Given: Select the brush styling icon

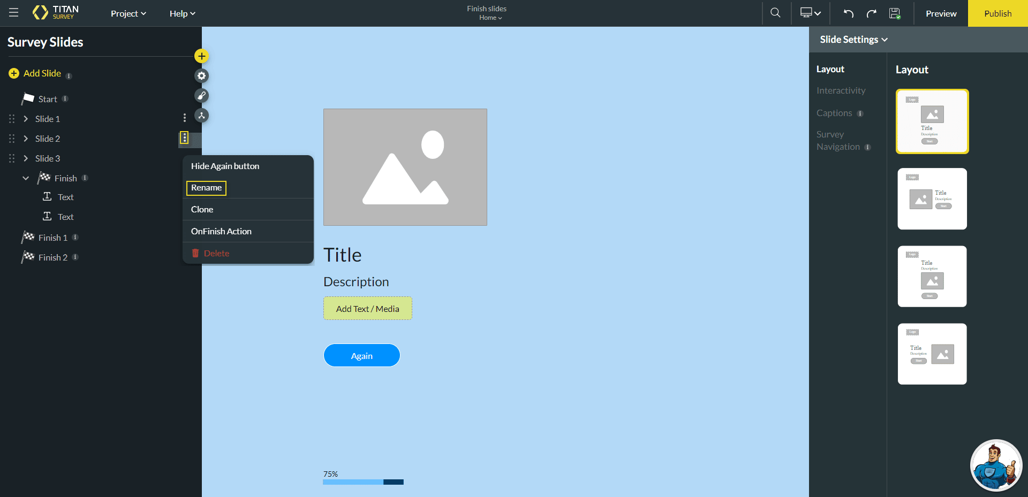Looking at the screenshot, I should tap(202, 95).
